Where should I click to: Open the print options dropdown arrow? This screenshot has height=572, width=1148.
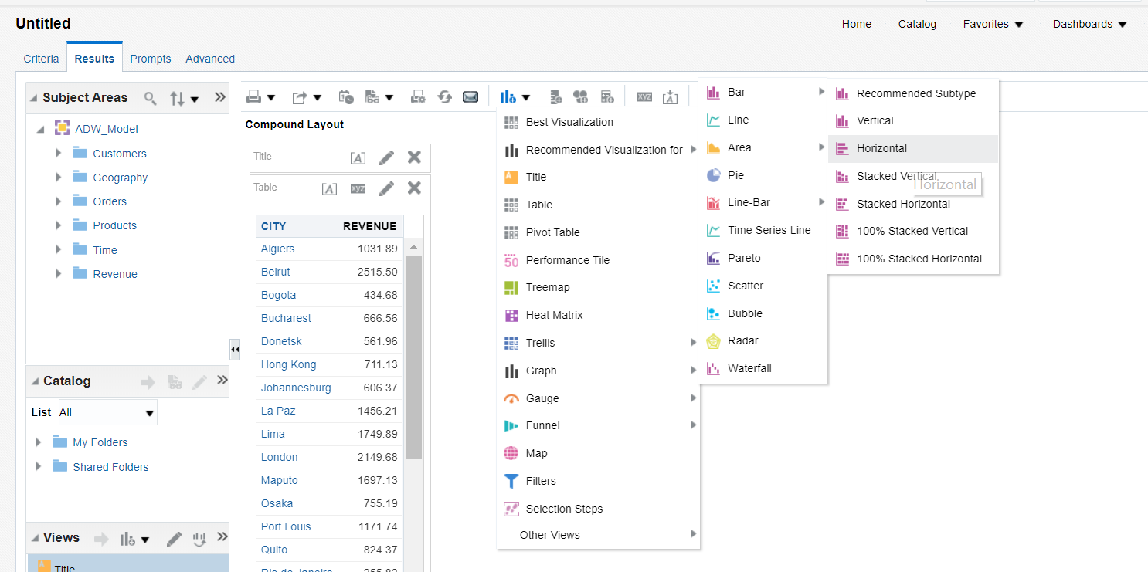coord(271,98)
